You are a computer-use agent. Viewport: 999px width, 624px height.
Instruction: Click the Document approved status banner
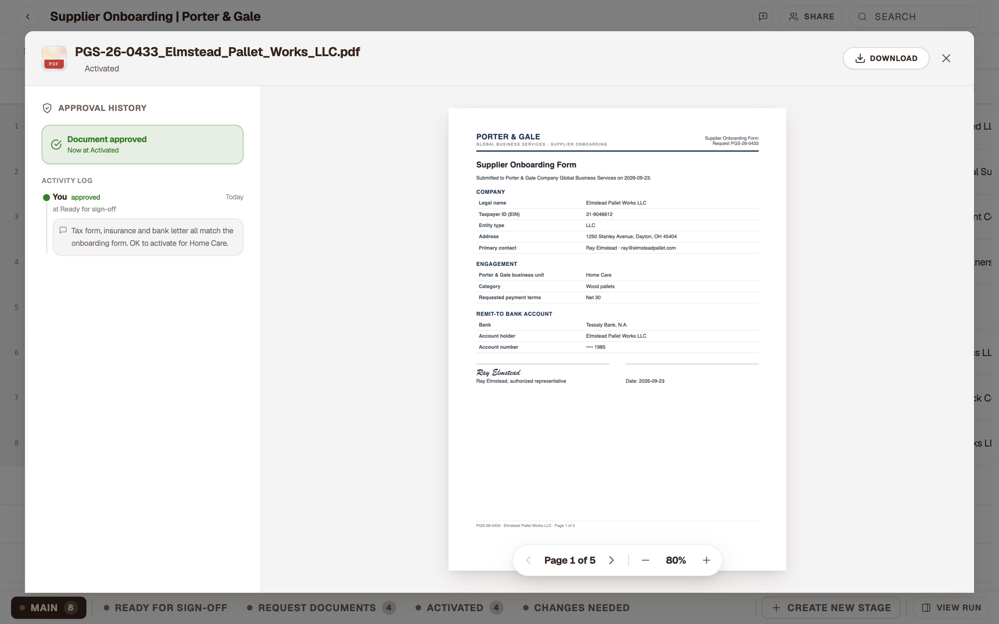[143, 145]
